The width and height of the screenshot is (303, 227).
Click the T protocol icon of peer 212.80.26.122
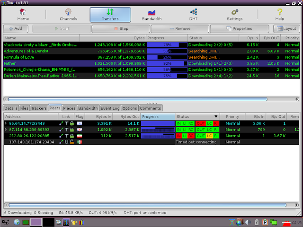click(x=66, y=136)
